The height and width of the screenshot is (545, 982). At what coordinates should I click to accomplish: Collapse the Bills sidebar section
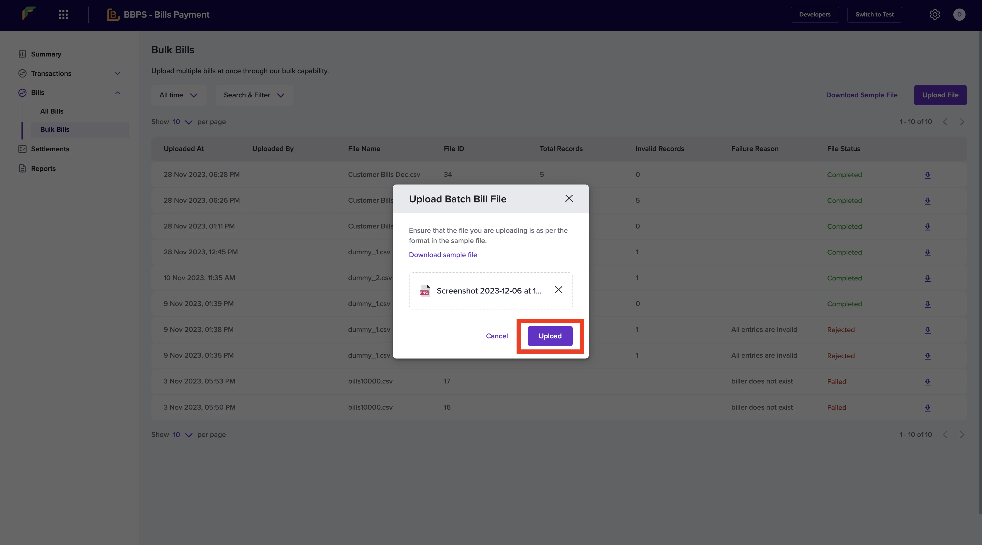(117, 93)
